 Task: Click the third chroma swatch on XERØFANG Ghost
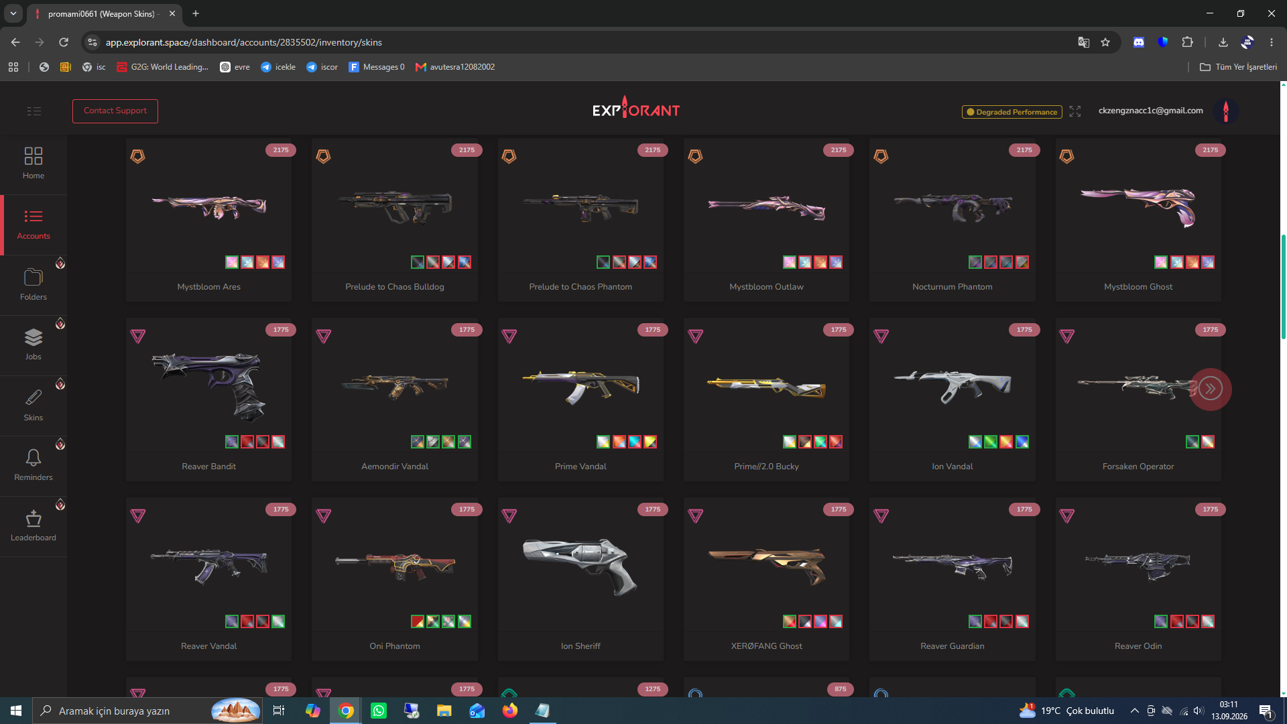click(x=820, y=621)
